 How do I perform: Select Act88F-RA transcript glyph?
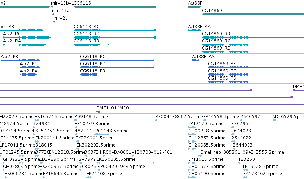point(195,30)
